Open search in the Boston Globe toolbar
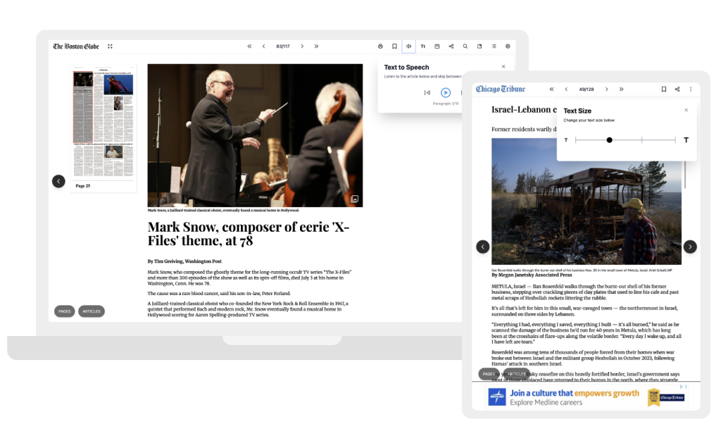721x448 pixels. click(x=465, y=46)
